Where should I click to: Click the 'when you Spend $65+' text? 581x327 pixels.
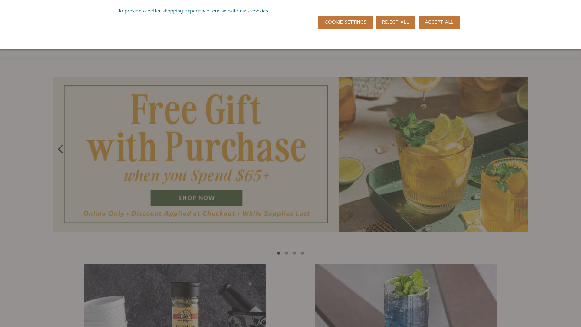pos(196,176)
